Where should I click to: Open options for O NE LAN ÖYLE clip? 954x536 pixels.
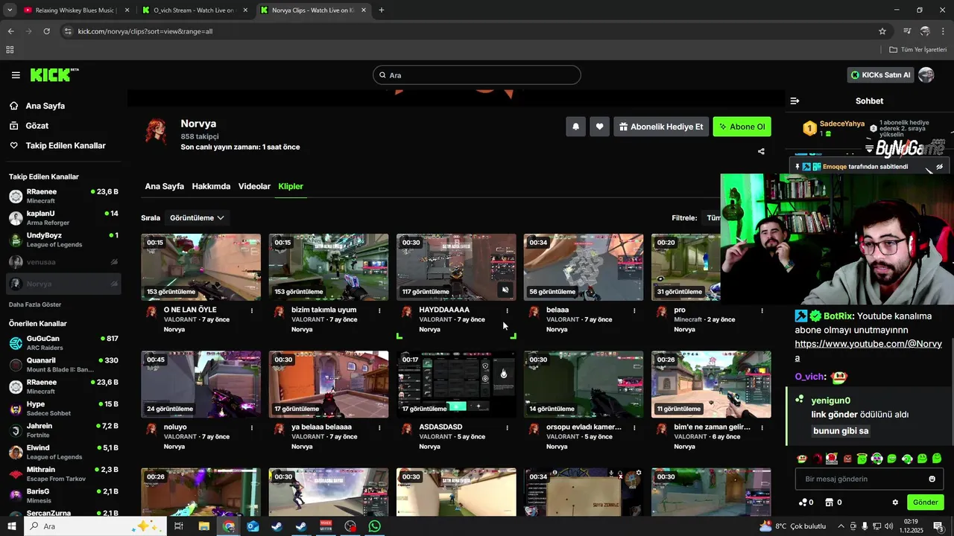point(252,310)
